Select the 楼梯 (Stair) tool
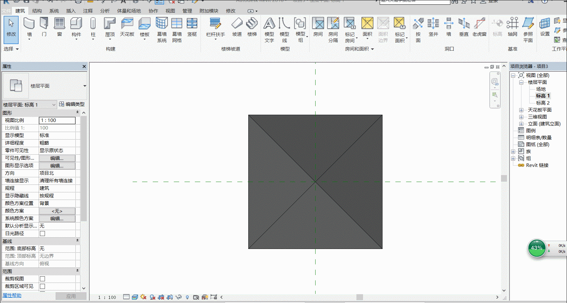The image size is (567, 303). point(252,27)
